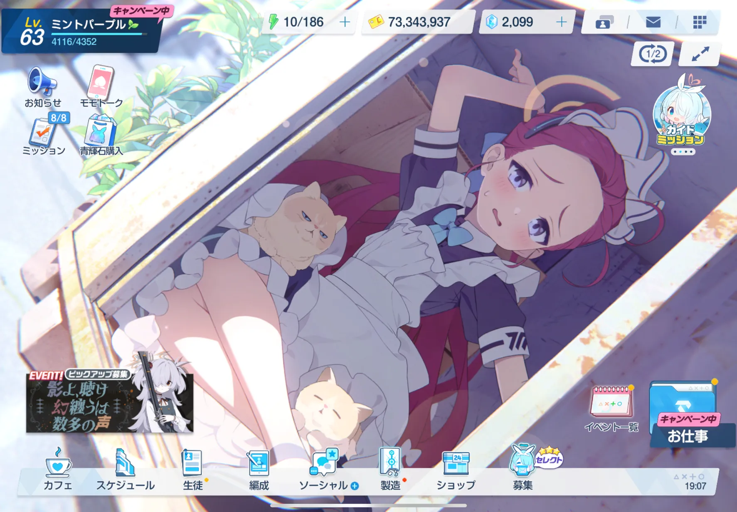Open the お知らせ megaphone notices icon
This screenshot has height=512, width=737.
pos(43,86)
